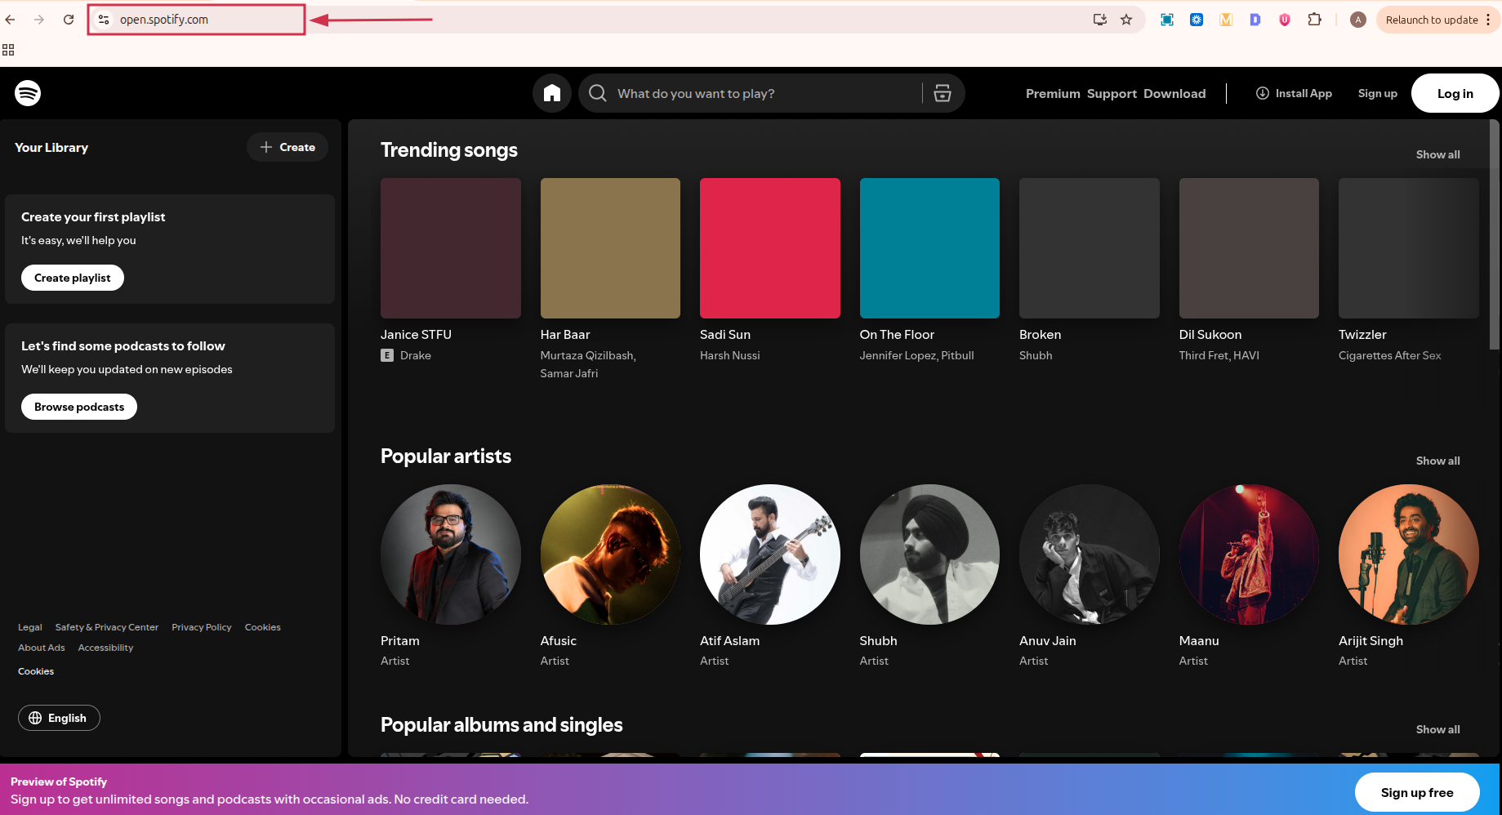Click Log in button
The image size is (1502, 815).
(x=1455, y=93)
